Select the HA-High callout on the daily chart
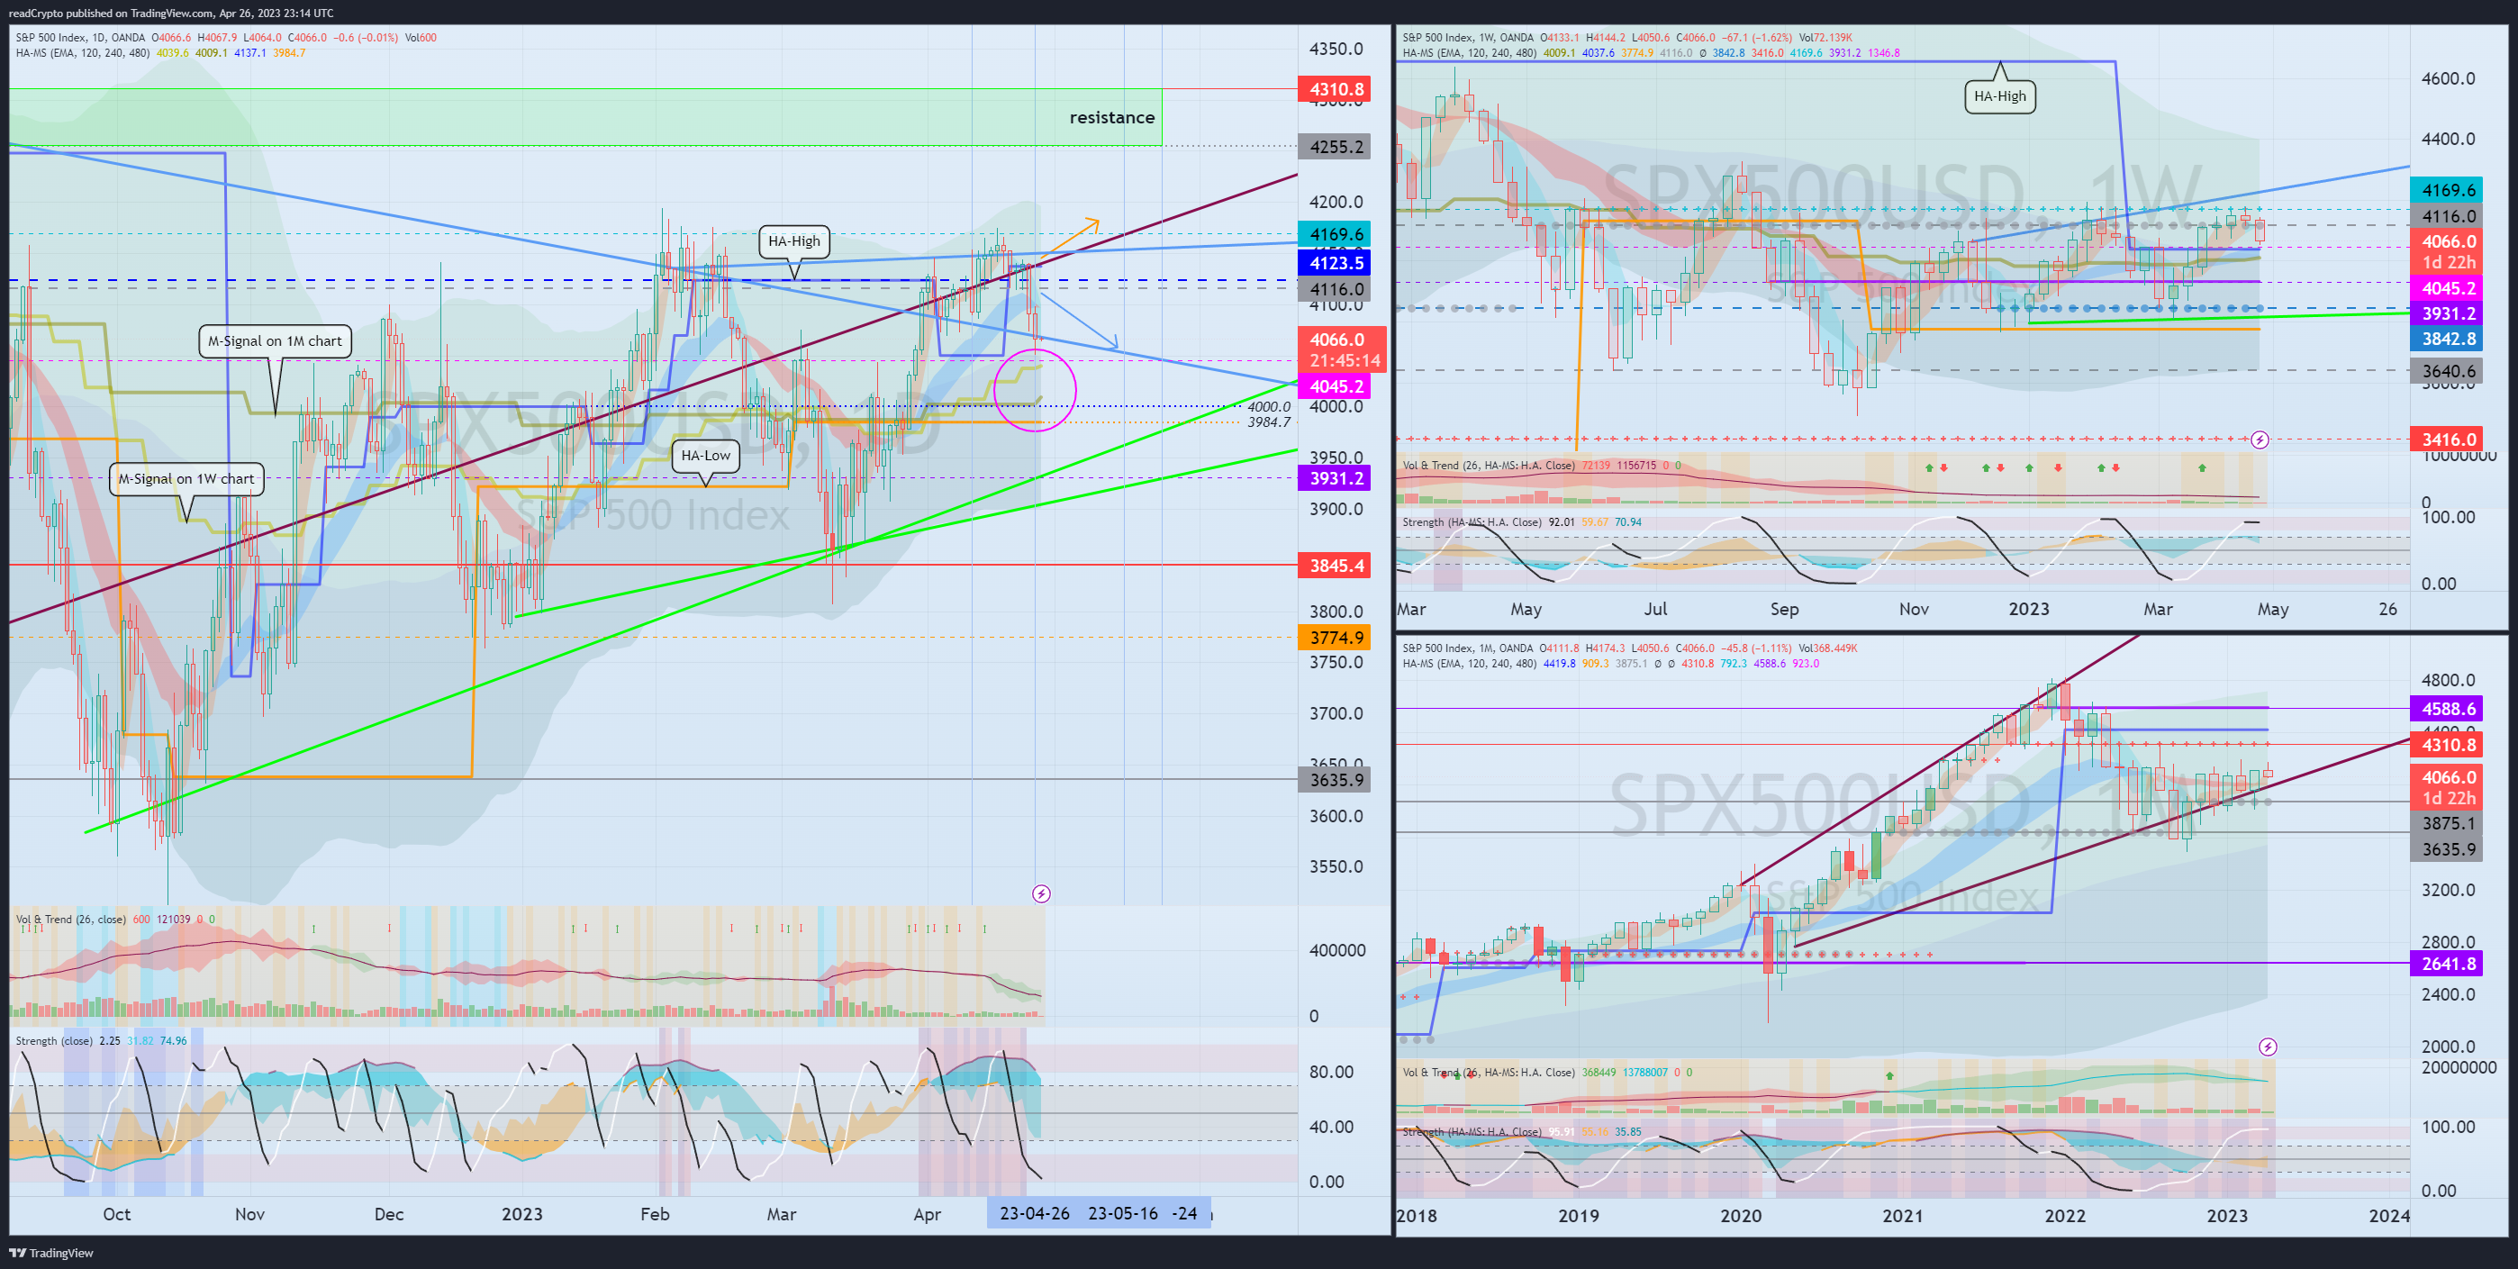Screen dimensions: 2518x1269 (x=793, y=241)
